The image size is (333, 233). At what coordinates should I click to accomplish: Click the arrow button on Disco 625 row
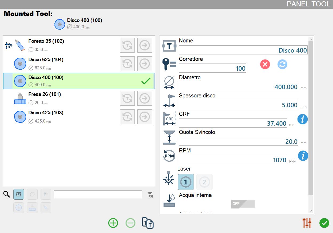pyautogui.click(x=145, y=64)
